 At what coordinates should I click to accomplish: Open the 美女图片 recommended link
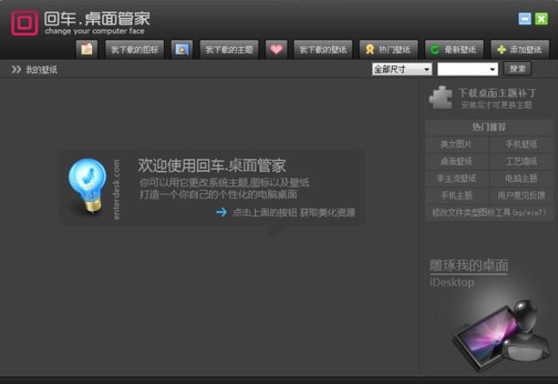[x=457, y=144]
